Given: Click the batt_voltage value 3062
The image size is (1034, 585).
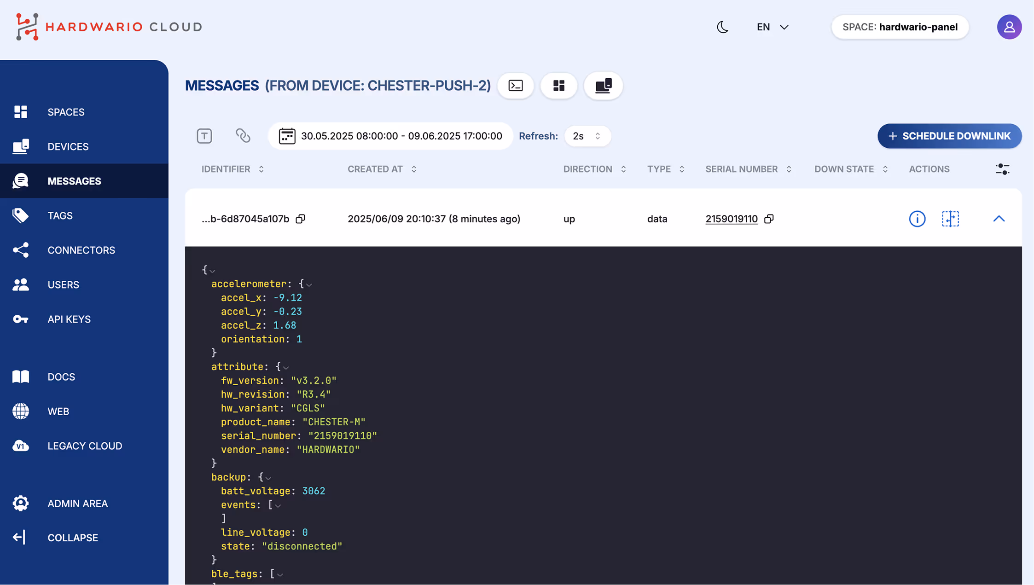Looking at the screenshot, I should [x=314, y=491].
